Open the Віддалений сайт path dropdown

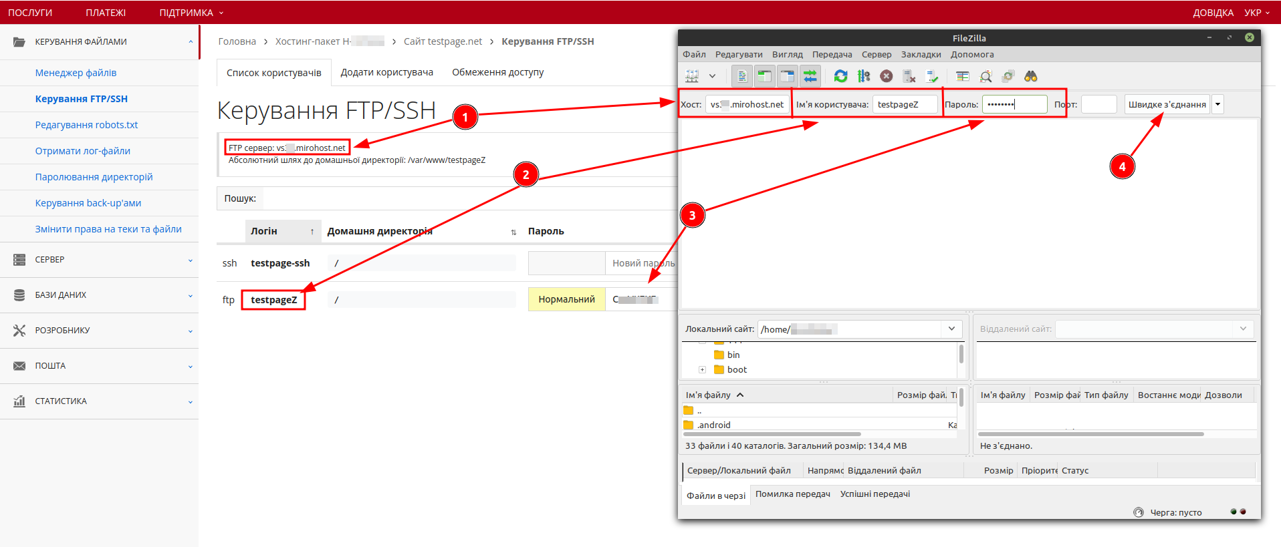tap(1243, 329)
